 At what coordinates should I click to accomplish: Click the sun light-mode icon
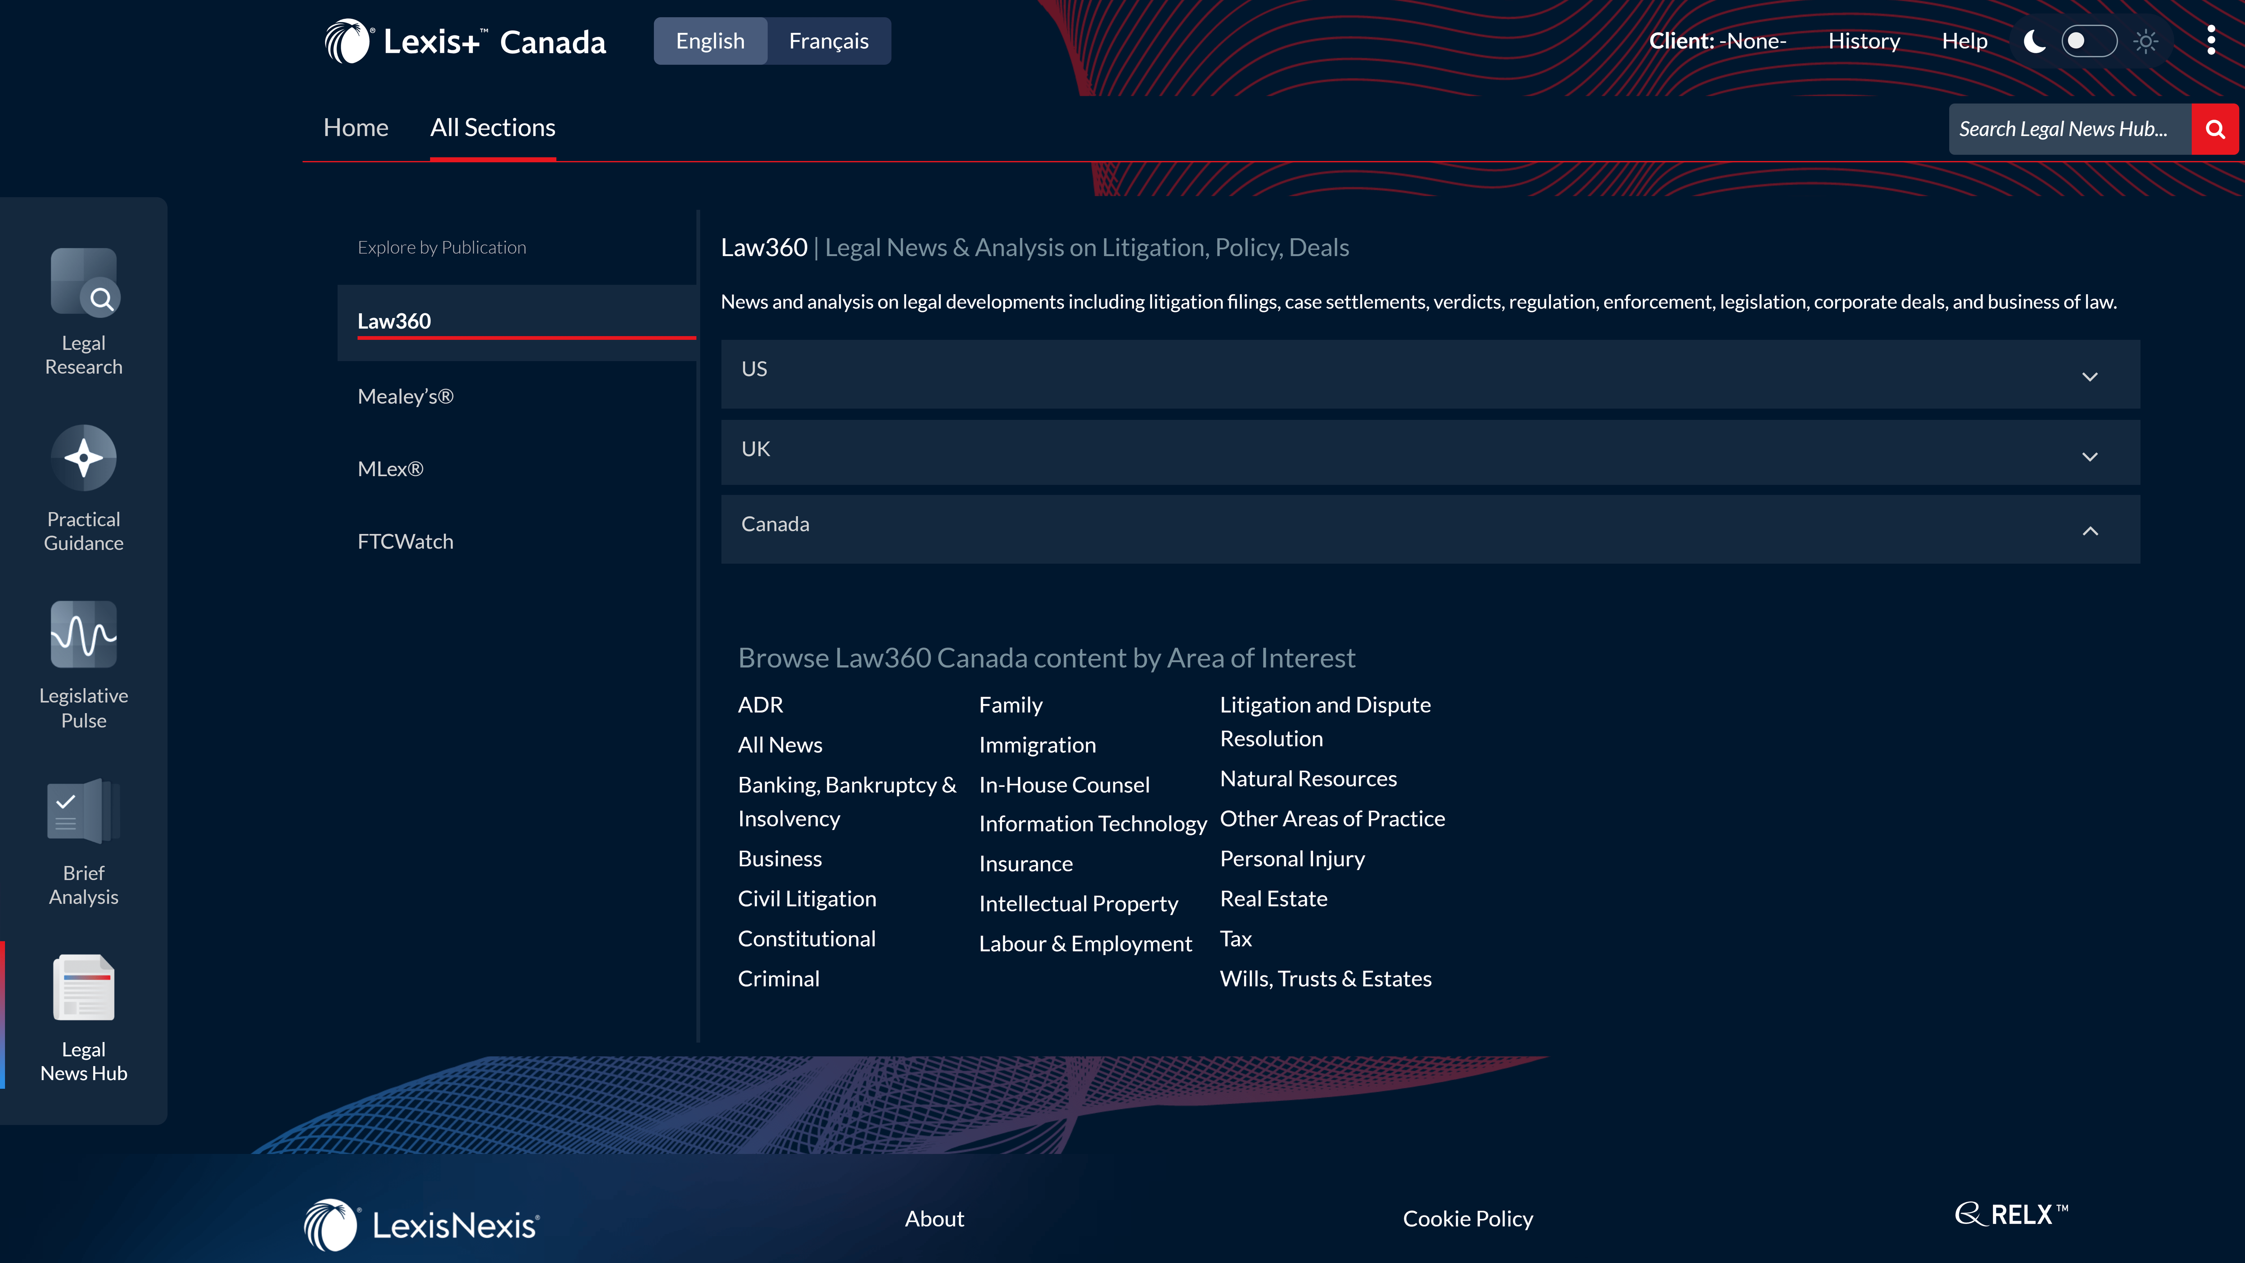[2146, 41]
